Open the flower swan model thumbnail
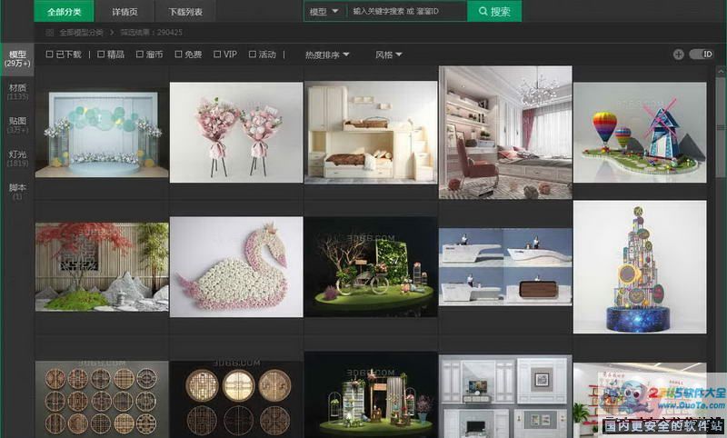 (x=236, y=267)
